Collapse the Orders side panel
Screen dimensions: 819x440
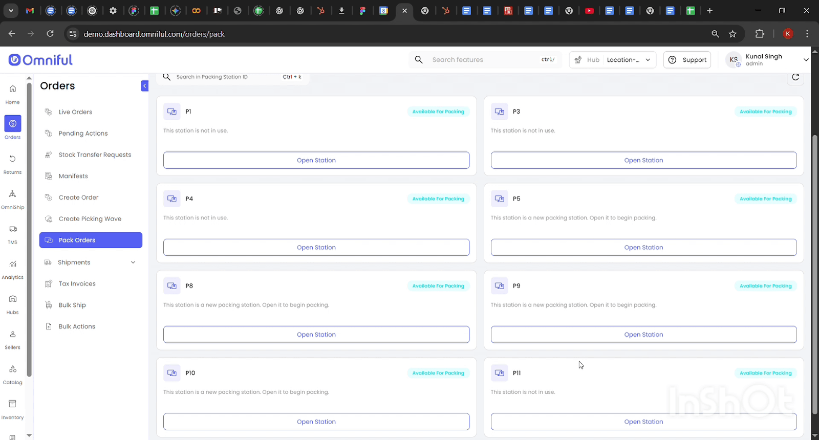pyautogui.click(x=144, y=86)
